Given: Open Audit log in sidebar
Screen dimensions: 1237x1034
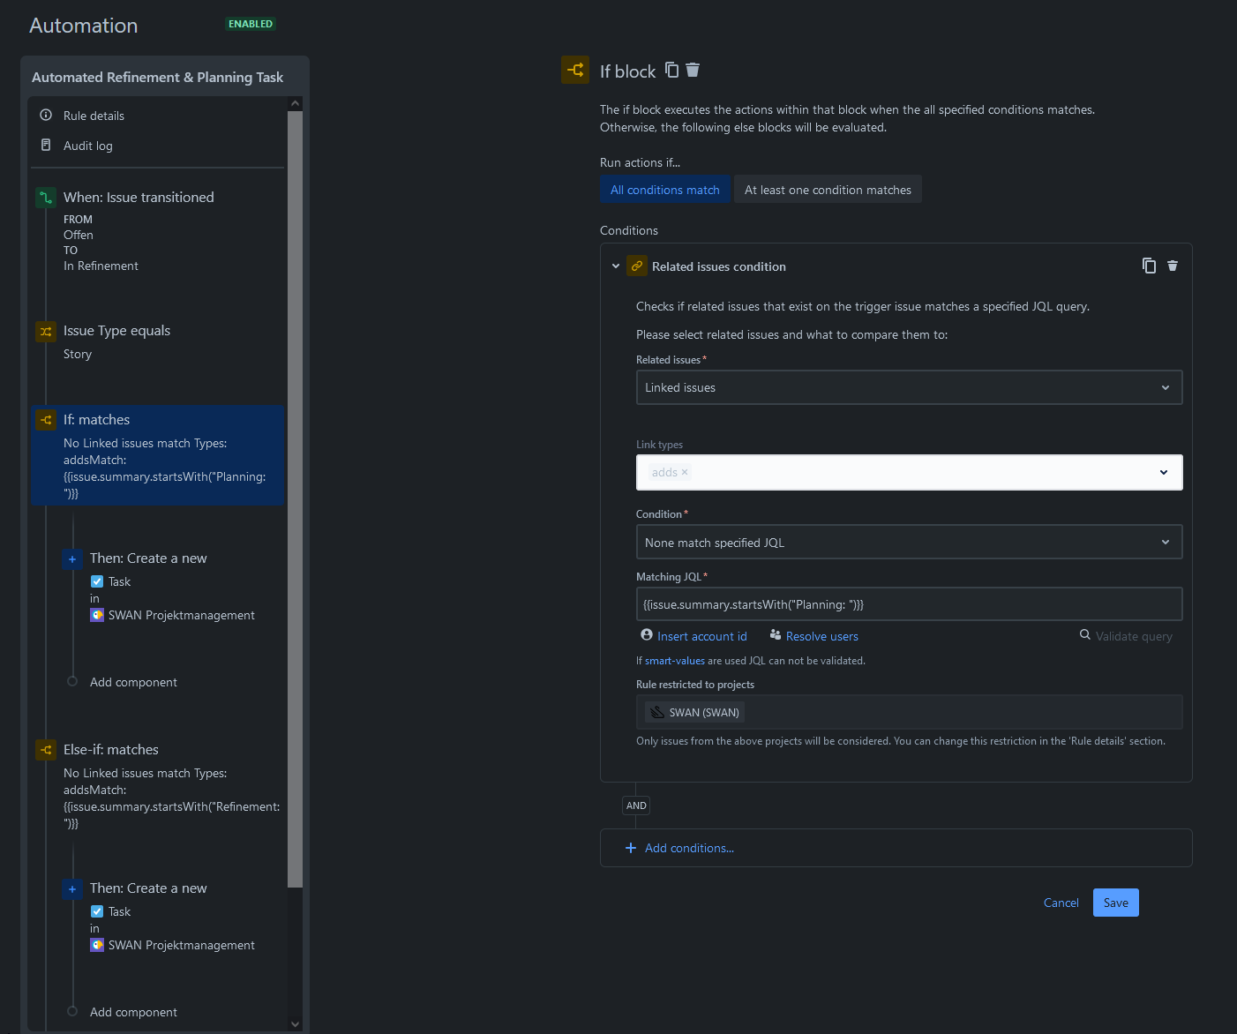Looking at the screenshot, I should [x=88, y=146].
